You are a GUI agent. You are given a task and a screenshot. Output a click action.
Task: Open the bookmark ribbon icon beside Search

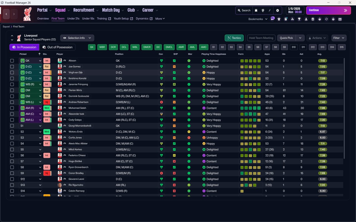256,11
